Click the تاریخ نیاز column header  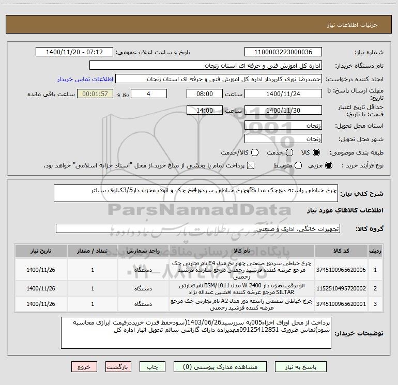point(41,251)
